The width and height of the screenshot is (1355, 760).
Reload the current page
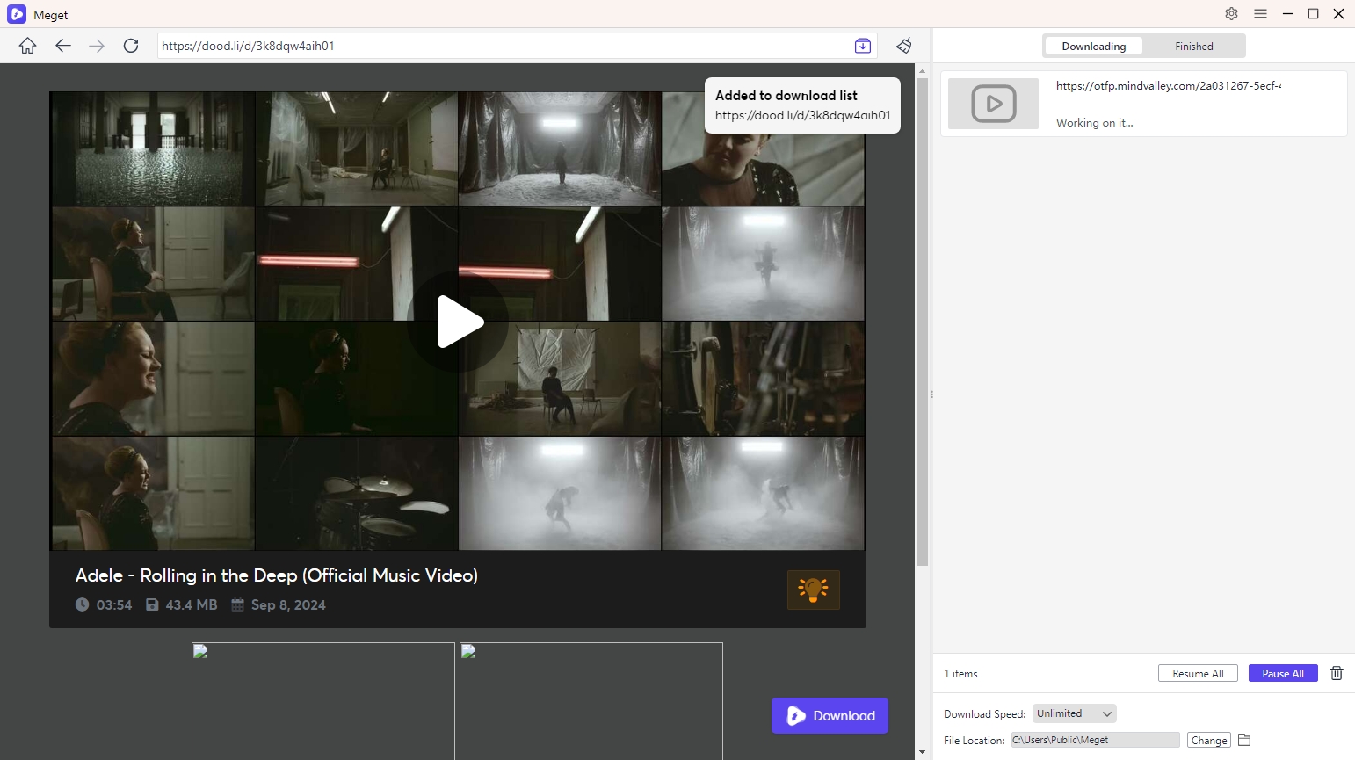pos(131,46)
